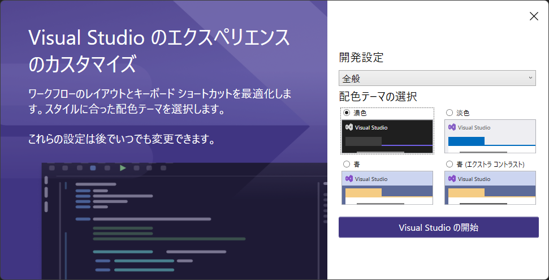Screen dimensions: 549x280
Task: Click the green play icon in code illustration
Action: click(x=123, y=168)
